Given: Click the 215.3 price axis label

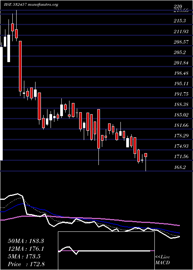Looking at the screenshot, I should pos(180,21).
